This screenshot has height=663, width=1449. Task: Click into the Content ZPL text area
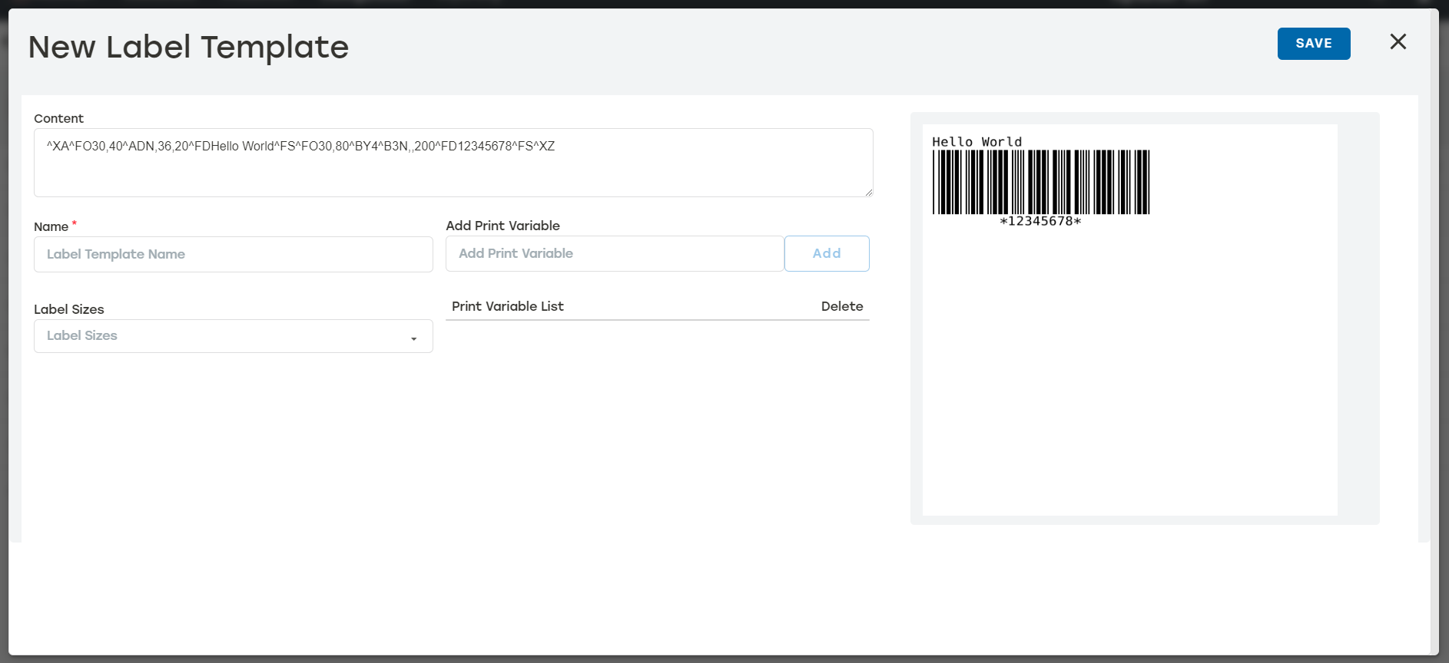point(453,163)
